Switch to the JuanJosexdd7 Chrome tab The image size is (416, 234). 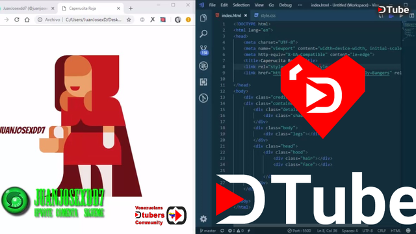pos(25,8)
